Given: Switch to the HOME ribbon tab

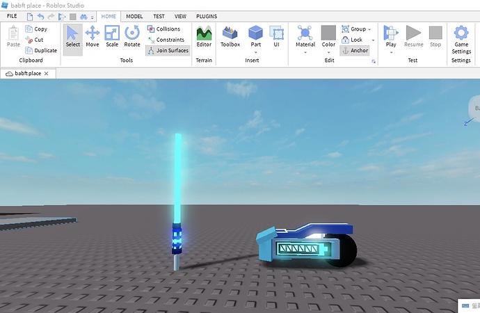Looking at the screenshot, I should (x=109, y=17).
